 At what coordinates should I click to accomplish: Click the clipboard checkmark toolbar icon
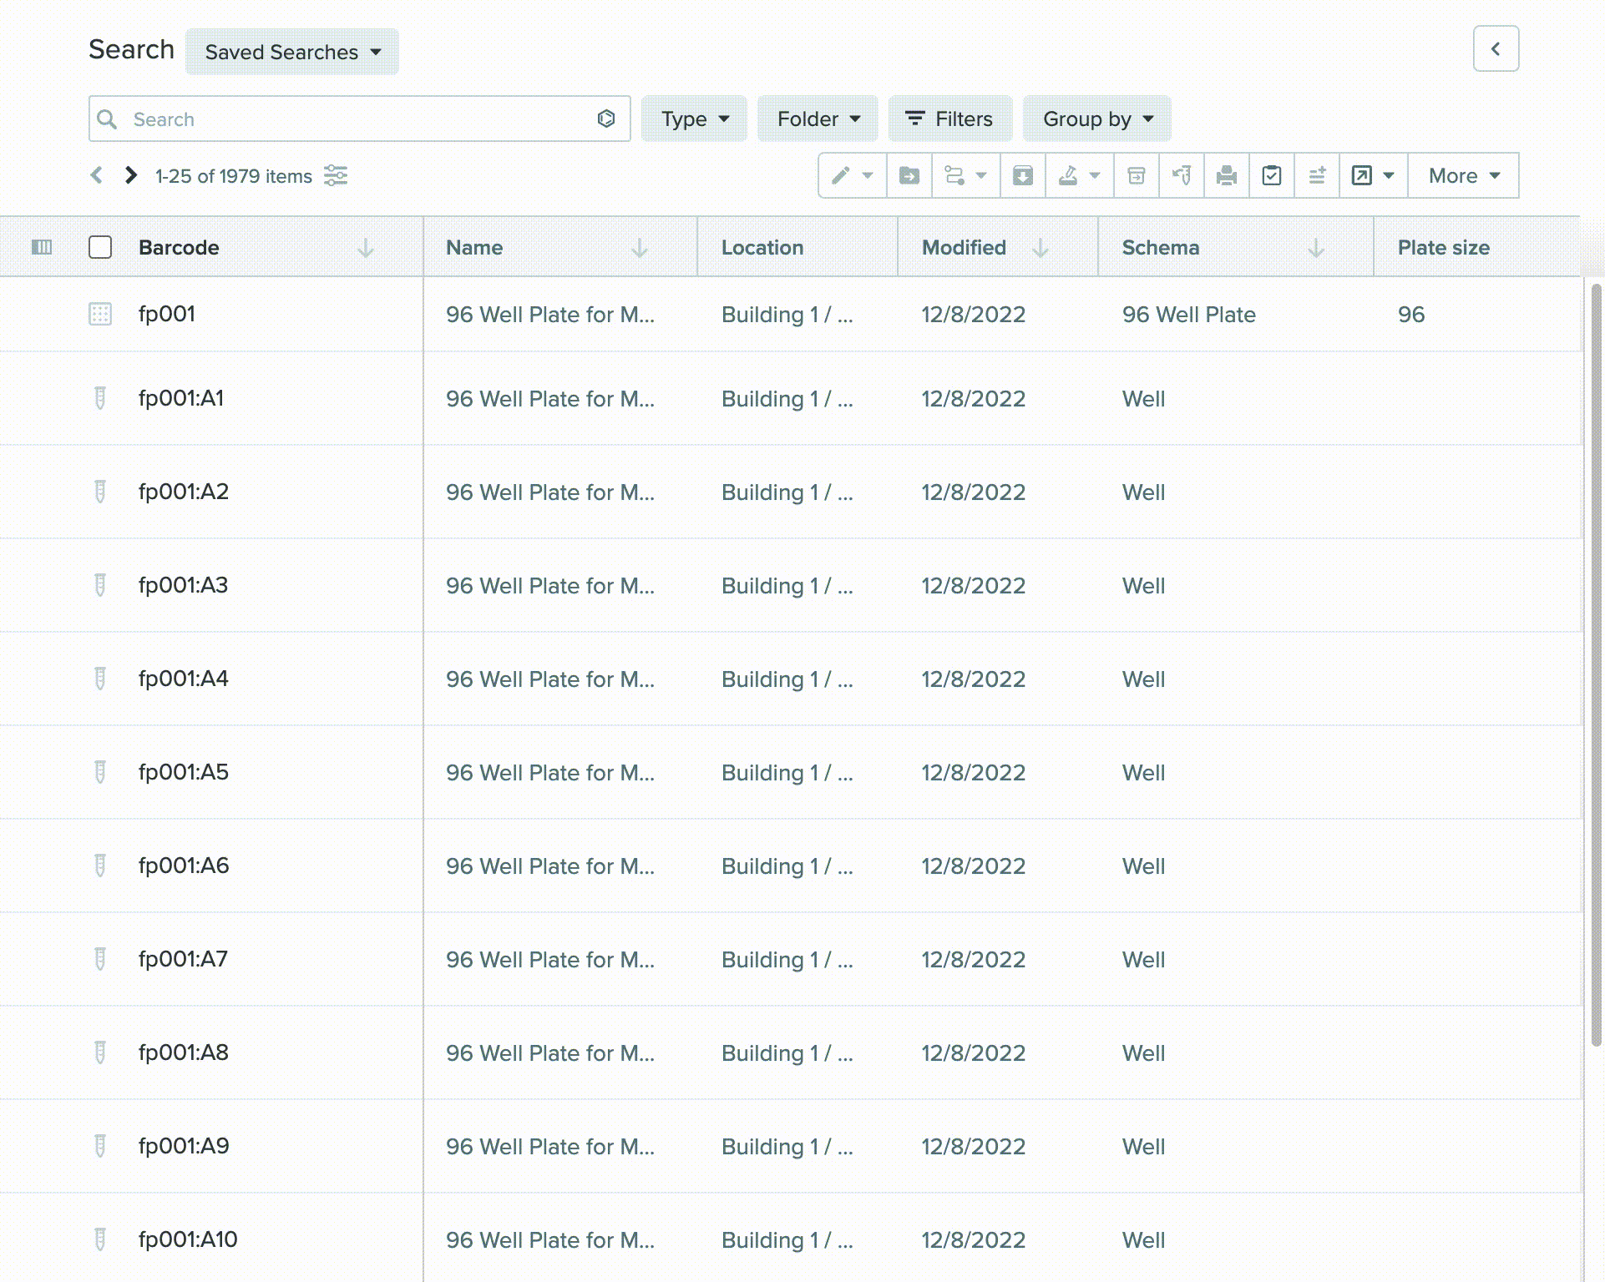[x=1272, y=175]
